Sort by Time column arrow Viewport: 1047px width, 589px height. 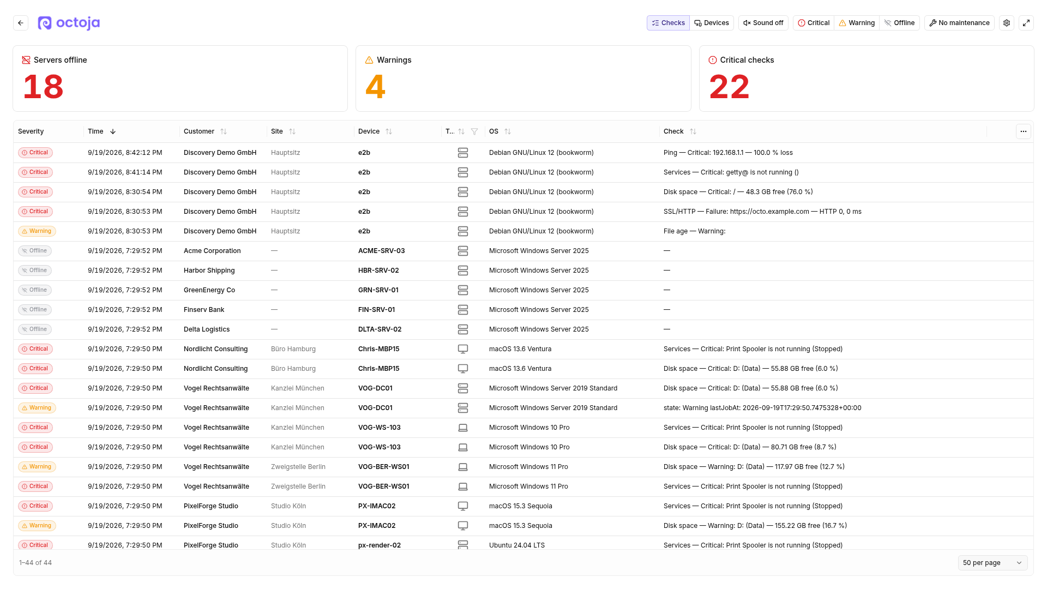(113, 131)
